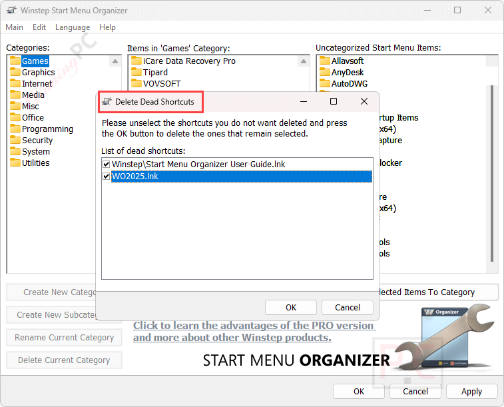Click the Apply button
The height and width of the screenshot is (407, 504).
tap(472, 391)
